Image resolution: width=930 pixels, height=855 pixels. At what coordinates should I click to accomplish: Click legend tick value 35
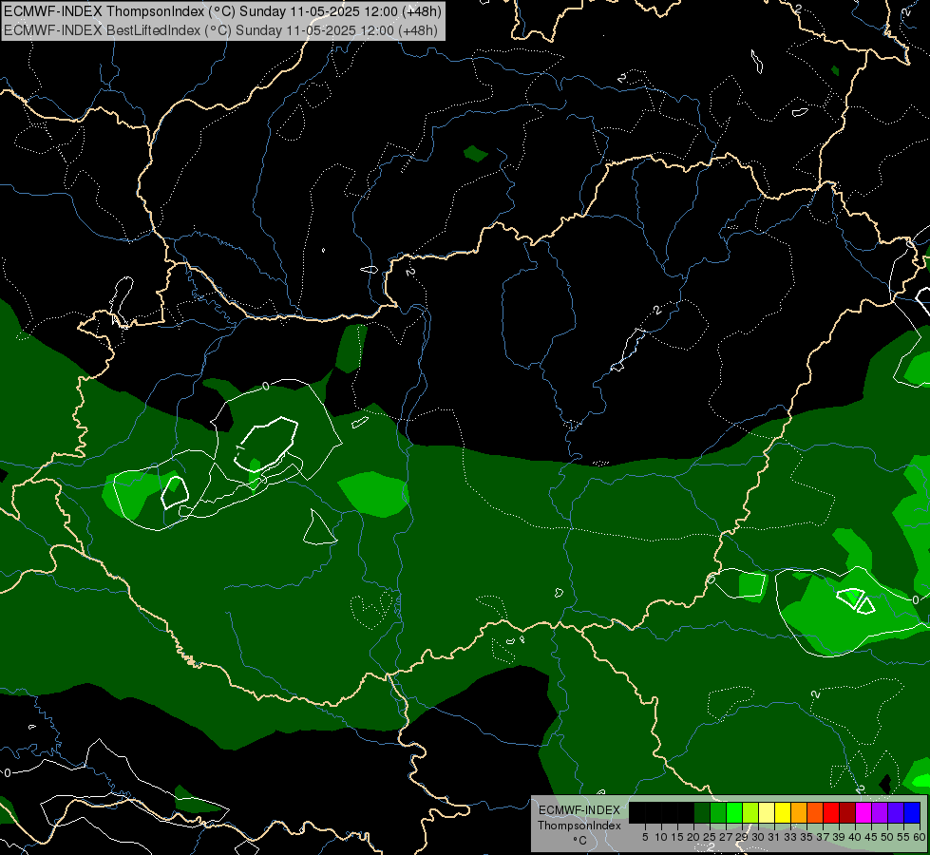pyautogui.click(x=807, y=837)
